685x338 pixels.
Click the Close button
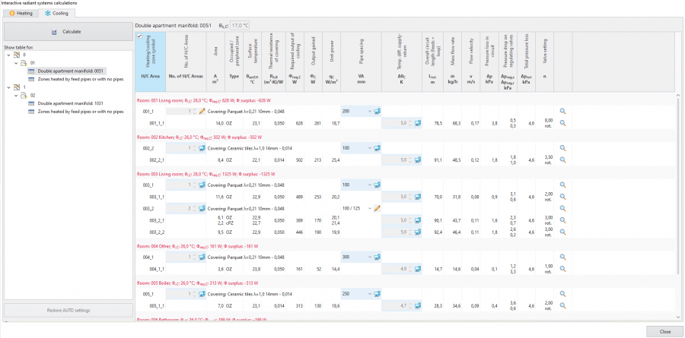tap(664, 331)
